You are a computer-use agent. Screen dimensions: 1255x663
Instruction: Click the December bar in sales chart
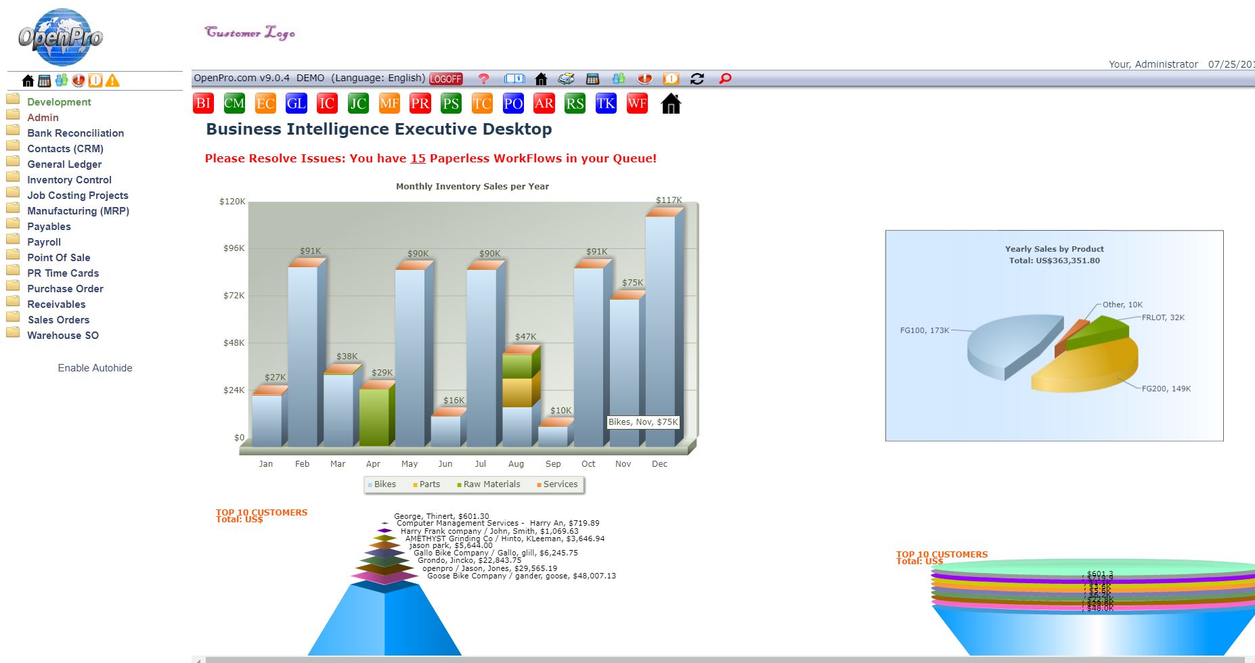tap(660, 331)
